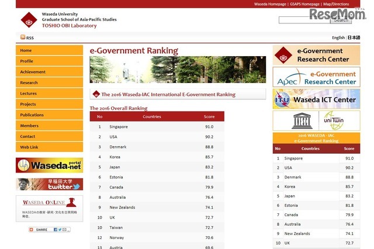This screenshot has height=249, width=374.
Task: Select Web Link in the sidebar
Action: 49,147
